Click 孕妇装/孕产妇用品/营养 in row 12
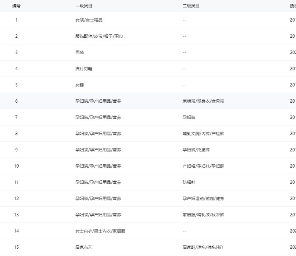The width and height of the screenshot is (296, 256). [98, 198]
